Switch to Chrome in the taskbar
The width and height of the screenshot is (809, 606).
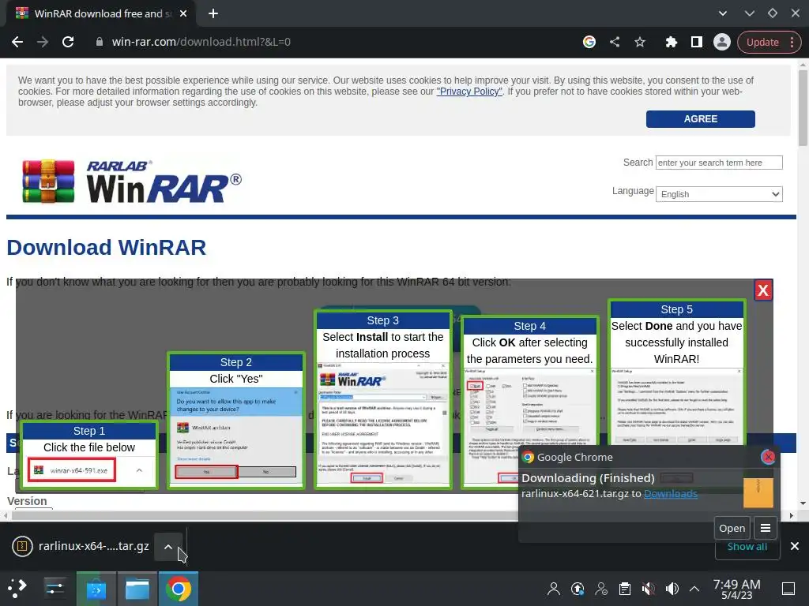pos(179,589)
